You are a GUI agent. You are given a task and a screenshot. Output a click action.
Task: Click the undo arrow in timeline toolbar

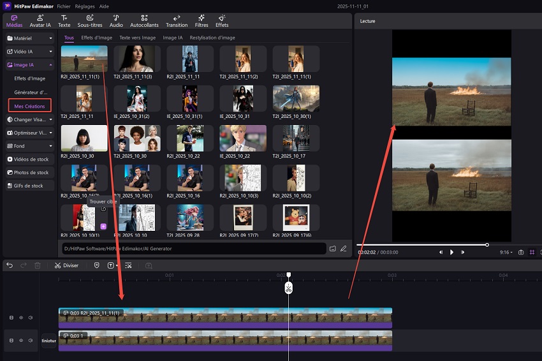tap(10, 265)
